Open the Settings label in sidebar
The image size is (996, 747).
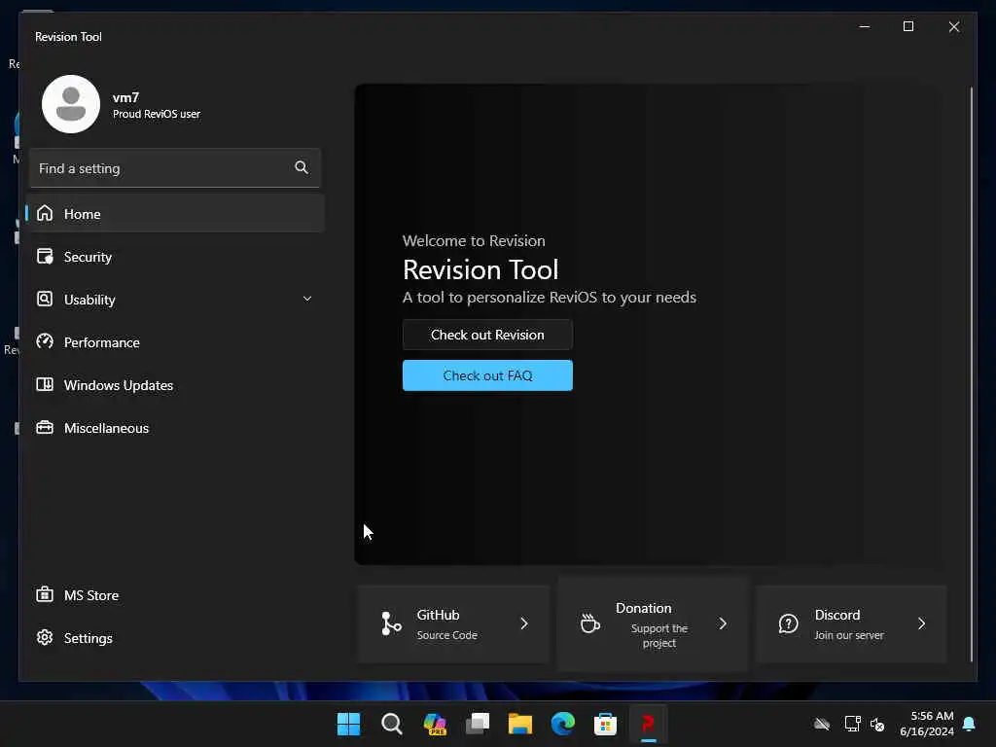click(89, 638)
